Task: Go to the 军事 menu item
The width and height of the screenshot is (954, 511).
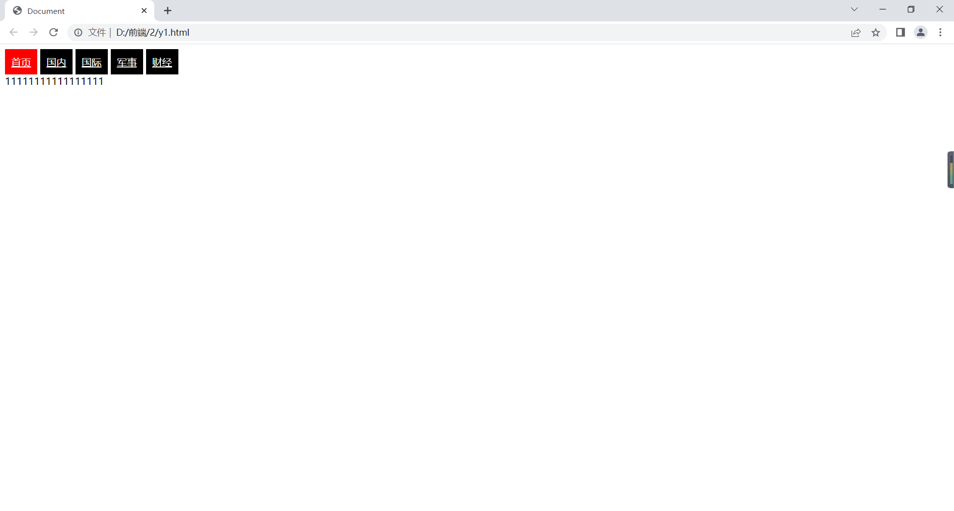Action: coord(127,62)
